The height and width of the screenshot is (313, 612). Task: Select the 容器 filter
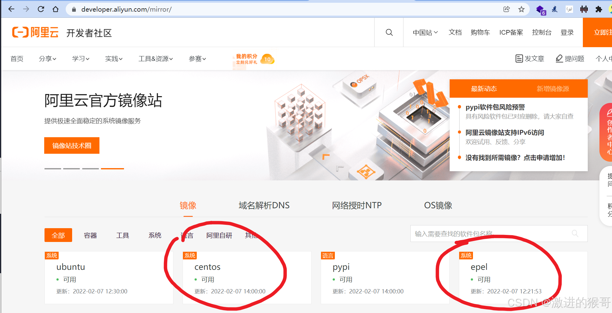pos(90,235)
